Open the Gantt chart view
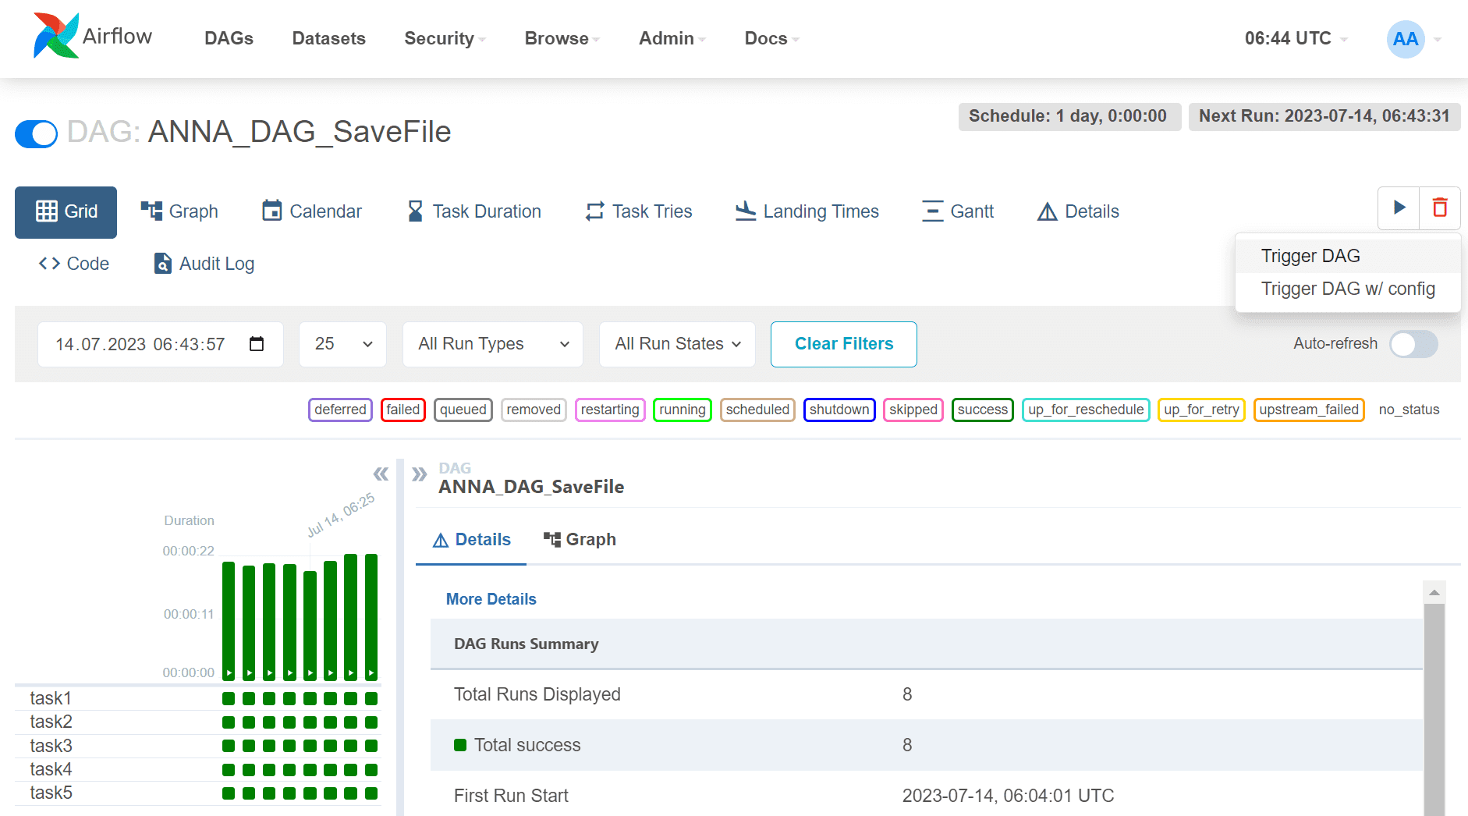Screen dimensions: 1468x816 (958, 211)
